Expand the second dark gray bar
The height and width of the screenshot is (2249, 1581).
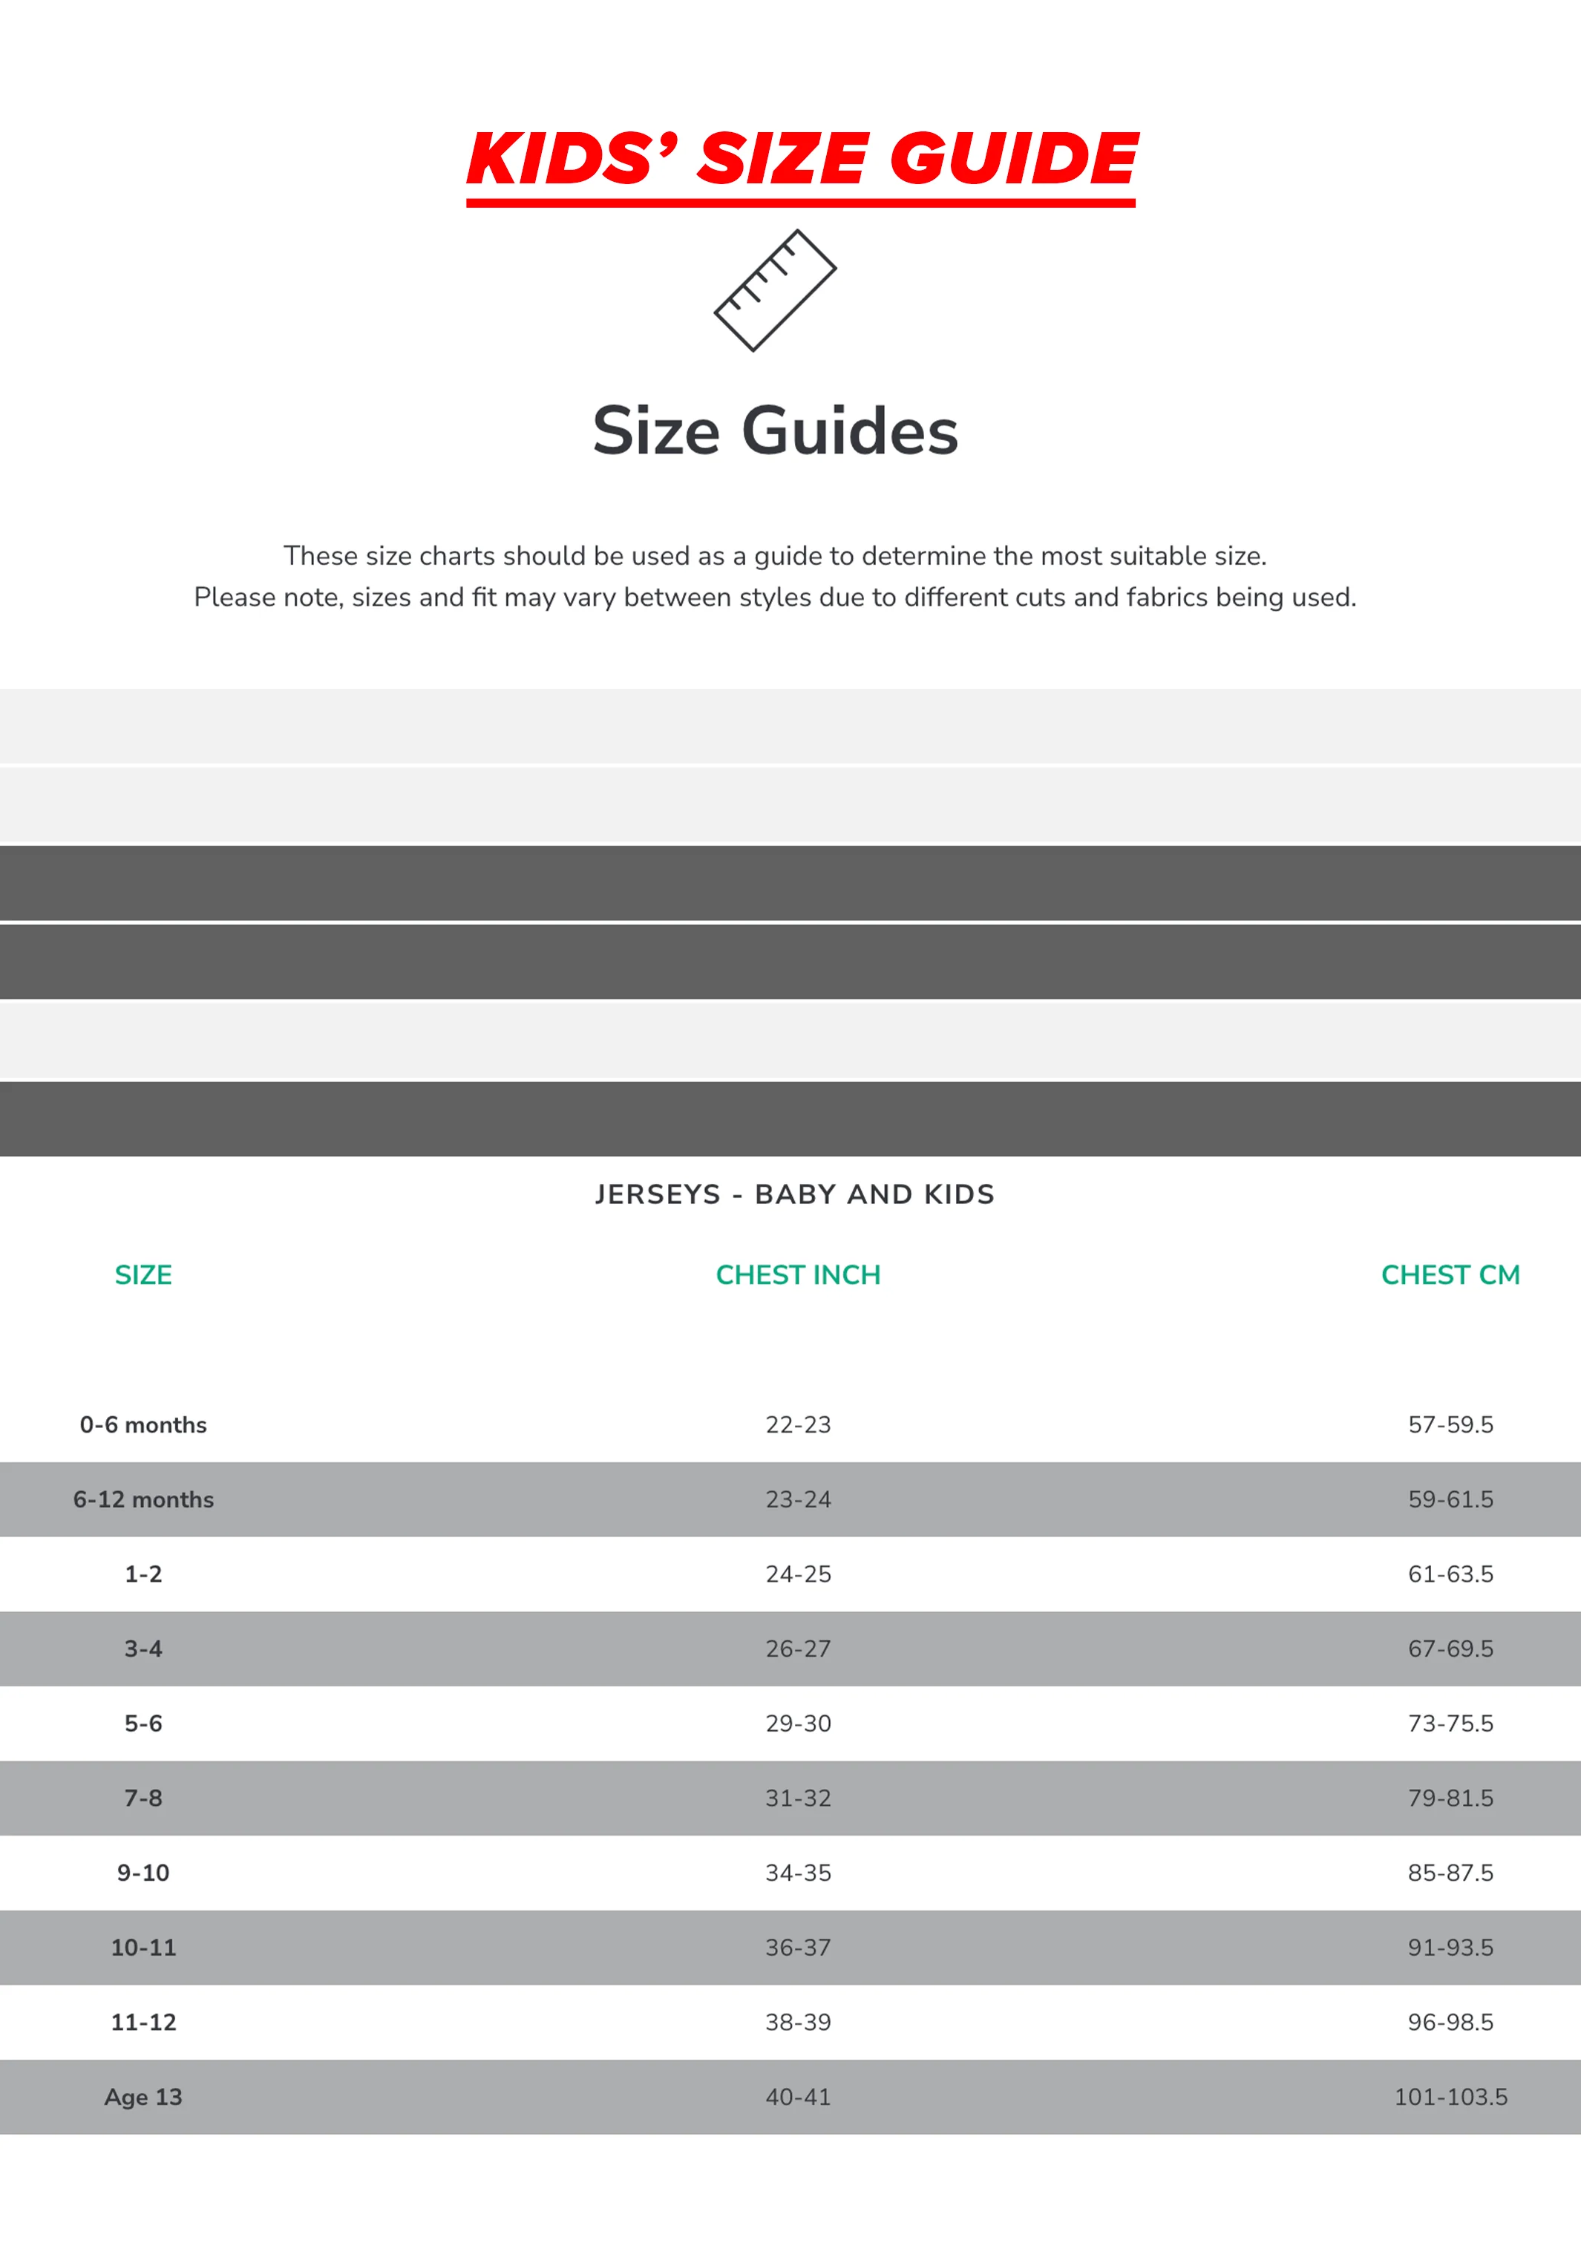[790, 962]
